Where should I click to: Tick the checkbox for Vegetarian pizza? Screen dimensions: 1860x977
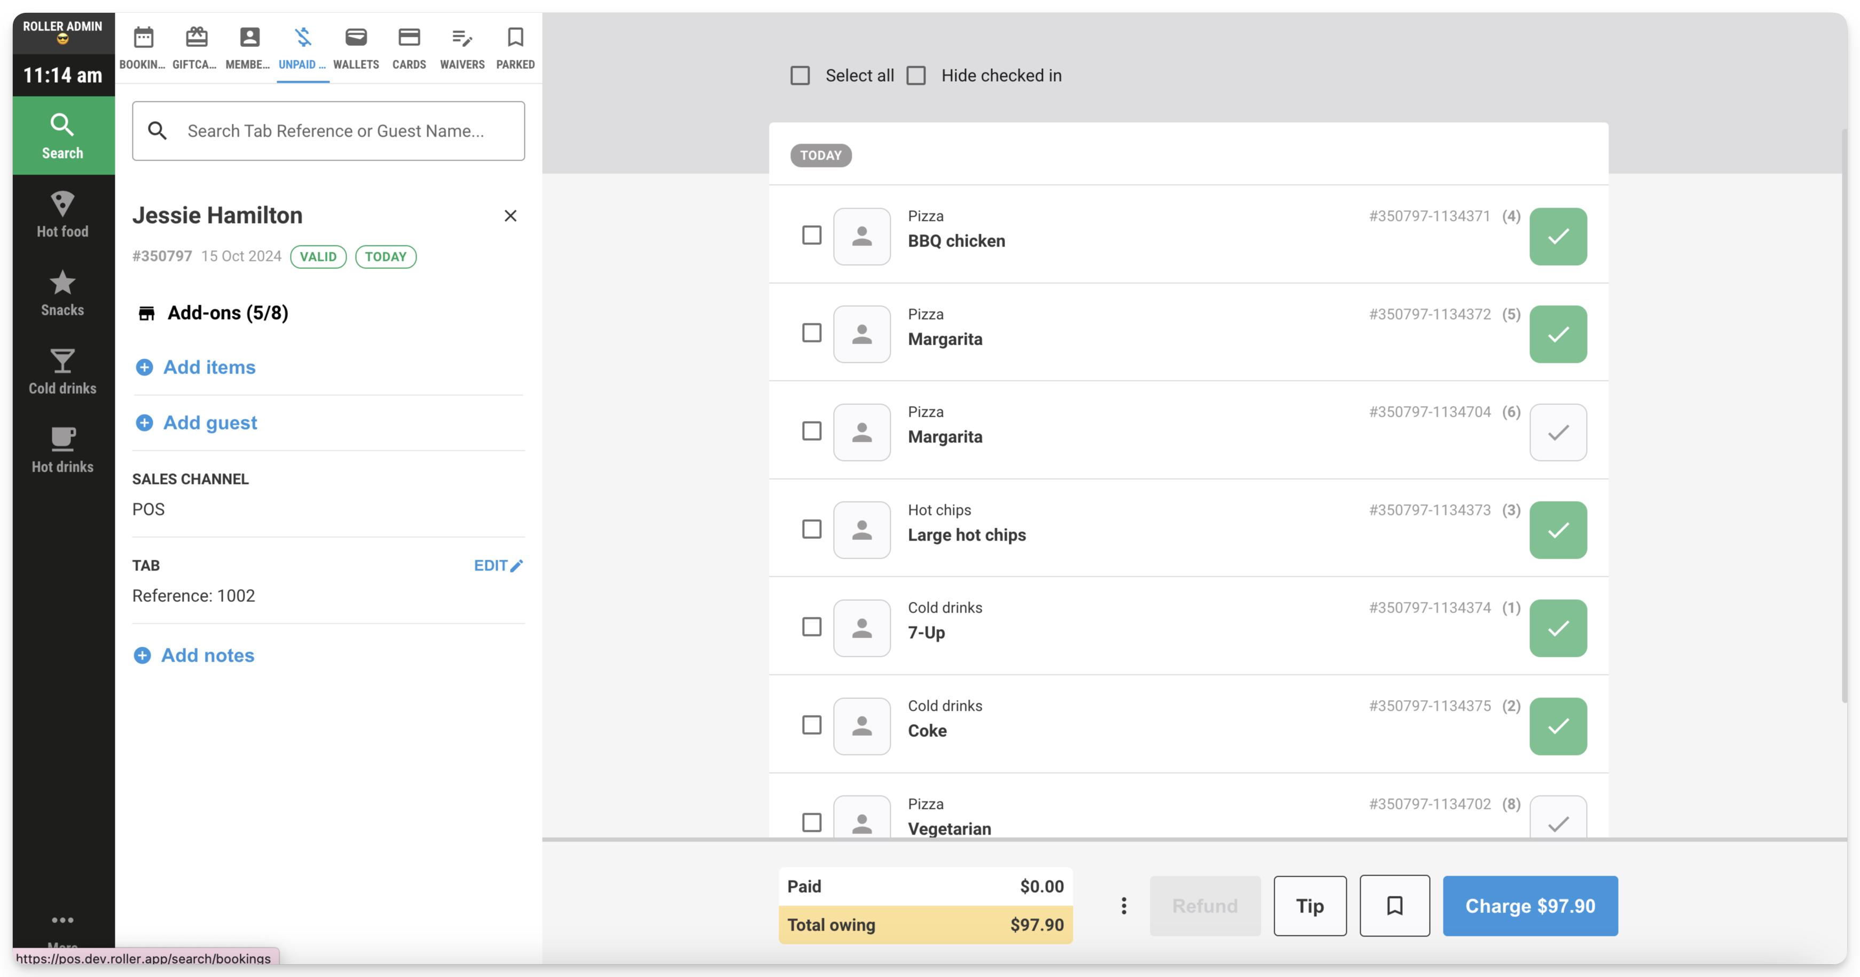(812, 822)
